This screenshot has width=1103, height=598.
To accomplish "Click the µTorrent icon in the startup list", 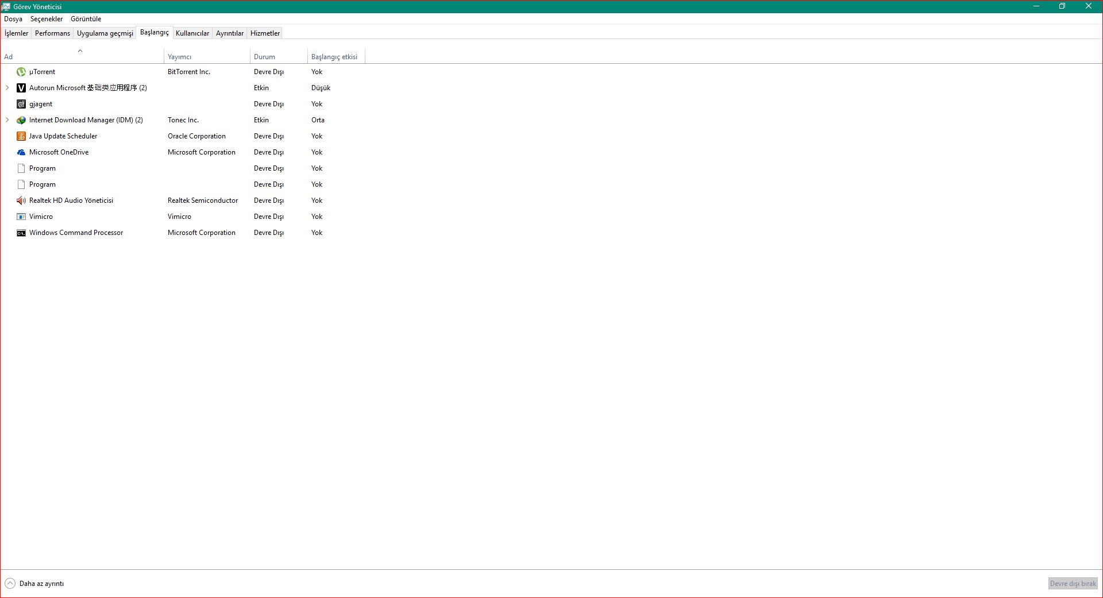I will (x=21, y=72).
